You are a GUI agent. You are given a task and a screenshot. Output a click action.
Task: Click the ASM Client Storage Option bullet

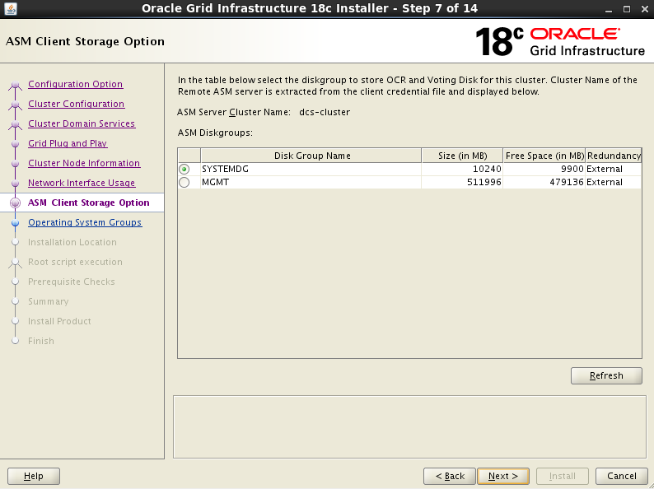click(16, 203)
